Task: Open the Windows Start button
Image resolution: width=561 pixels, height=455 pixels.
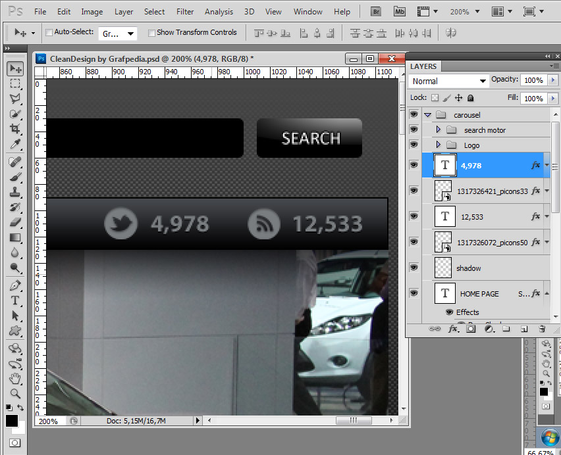Action: (x=550, y=437)
